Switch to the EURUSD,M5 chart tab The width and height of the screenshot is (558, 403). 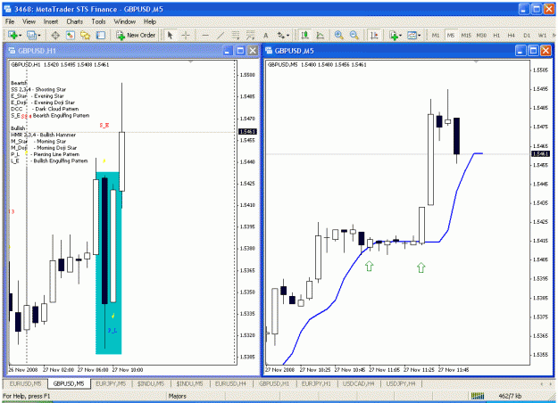click(25, 383)
